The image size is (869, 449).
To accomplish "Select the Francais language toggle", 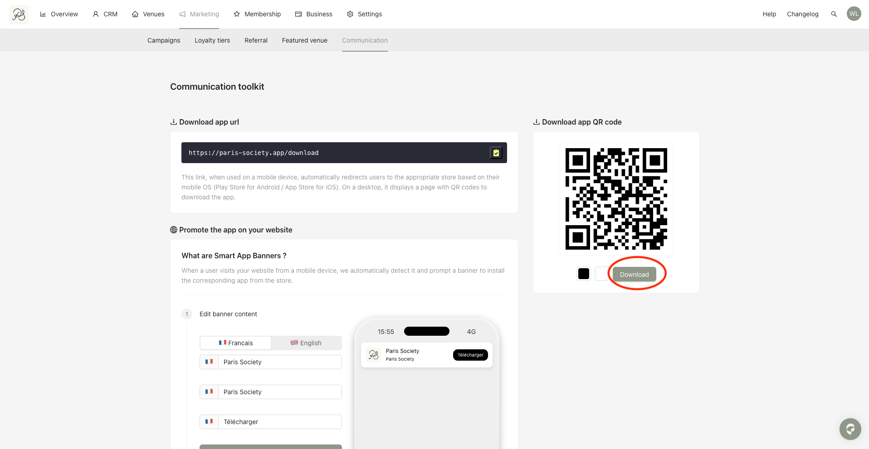I will (235, 343).
